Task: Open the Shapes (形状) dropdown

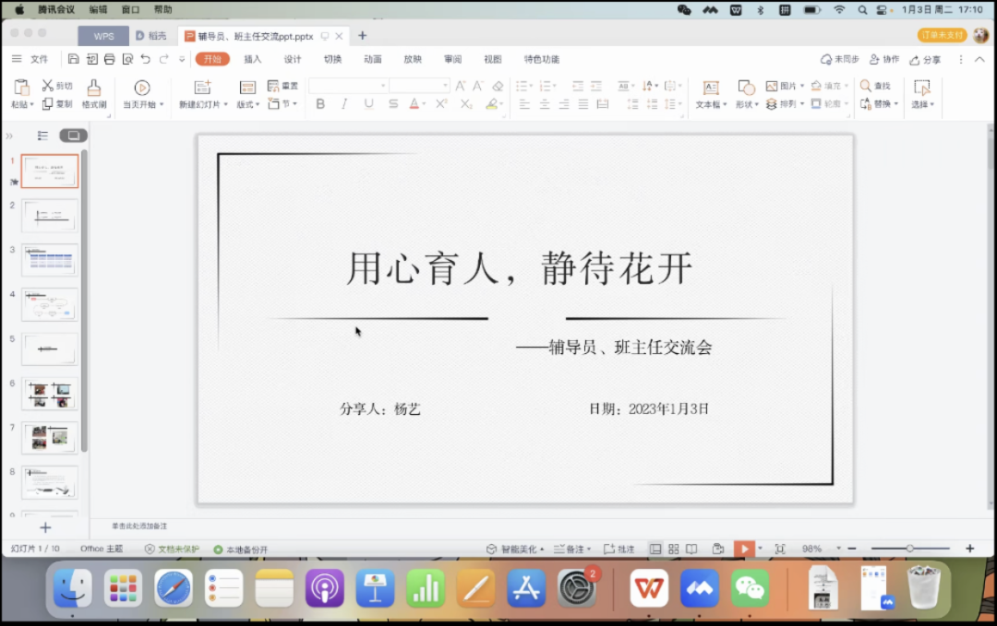Action: pyautogui.click(x=747, y=104)
